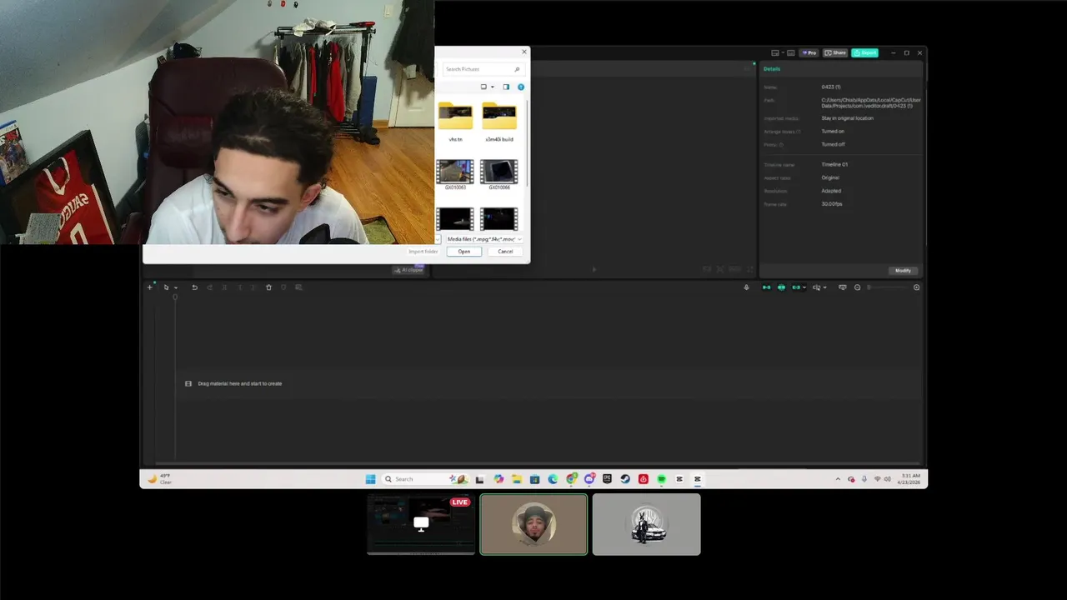Click the preview play button
This screenshot has width=1067, height=600.
coord(594,269)
